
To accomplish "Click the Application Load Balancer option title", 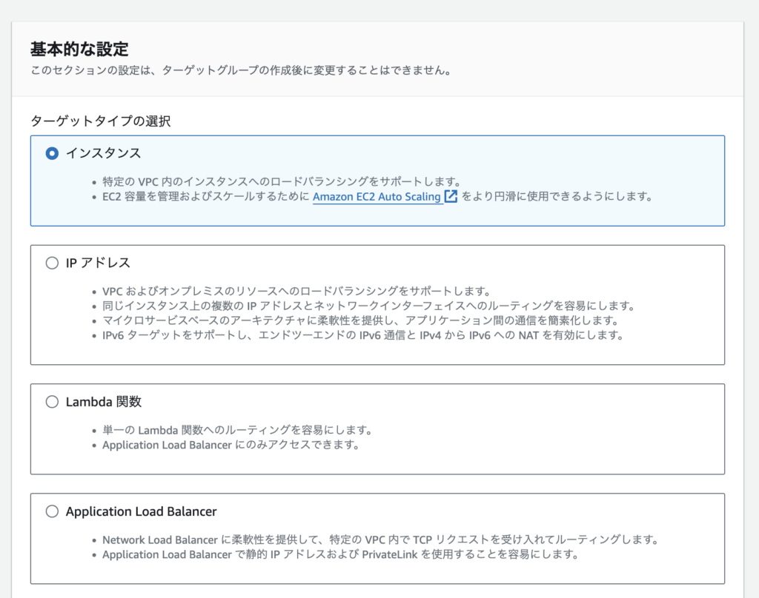I will point(142,511).
